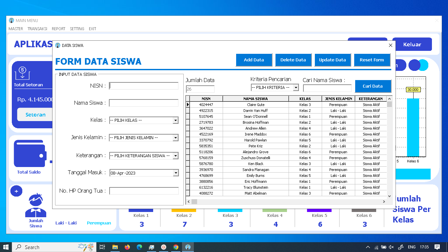Viewport: 448px width, 252px height.
Task: Open the Jenis Kelamin dropdown
Action: click(x=176, y=137)
